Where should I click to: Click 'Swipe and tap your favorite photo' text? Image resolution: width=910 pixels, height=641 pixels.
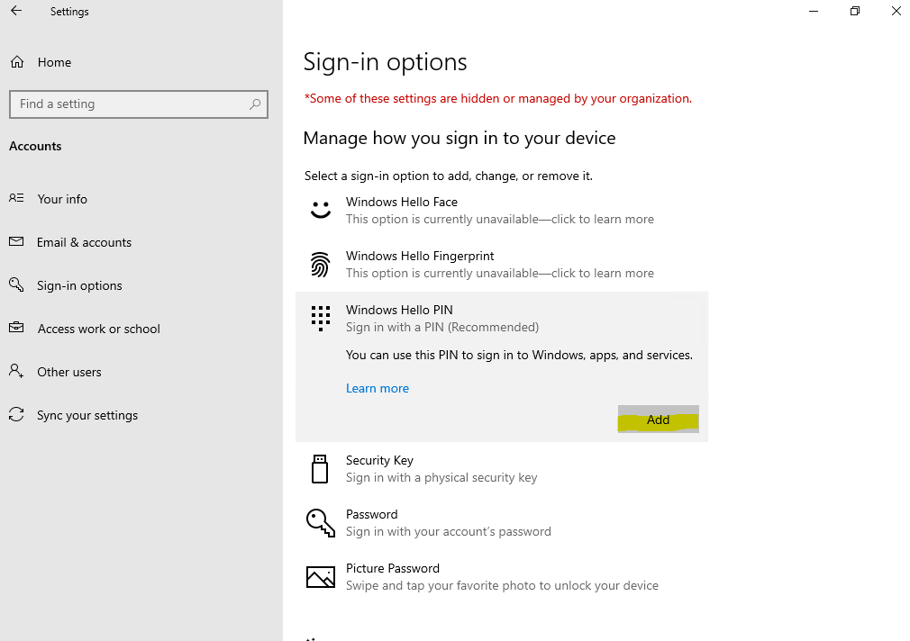(x=502, y=585)
